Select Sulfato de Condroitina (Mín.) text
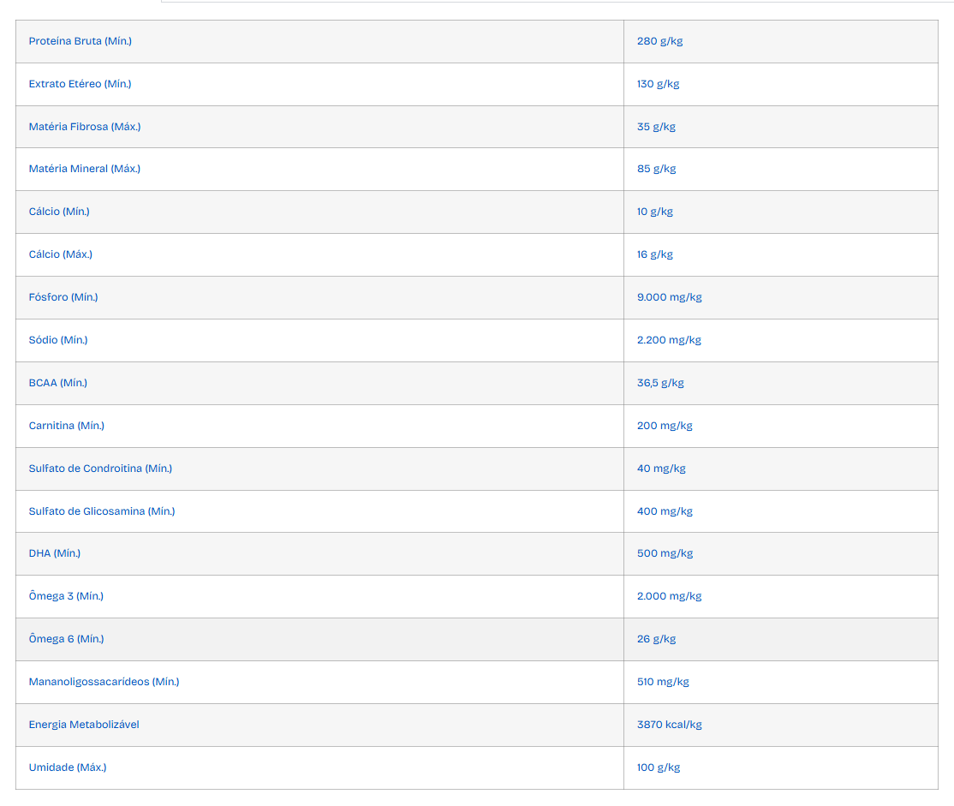The image size is (954, 806). (x=100, y=469)
